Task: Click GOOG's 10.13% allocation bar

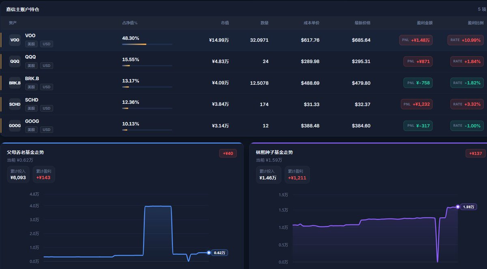Action: pyautogui.click(x=147, y=130)
